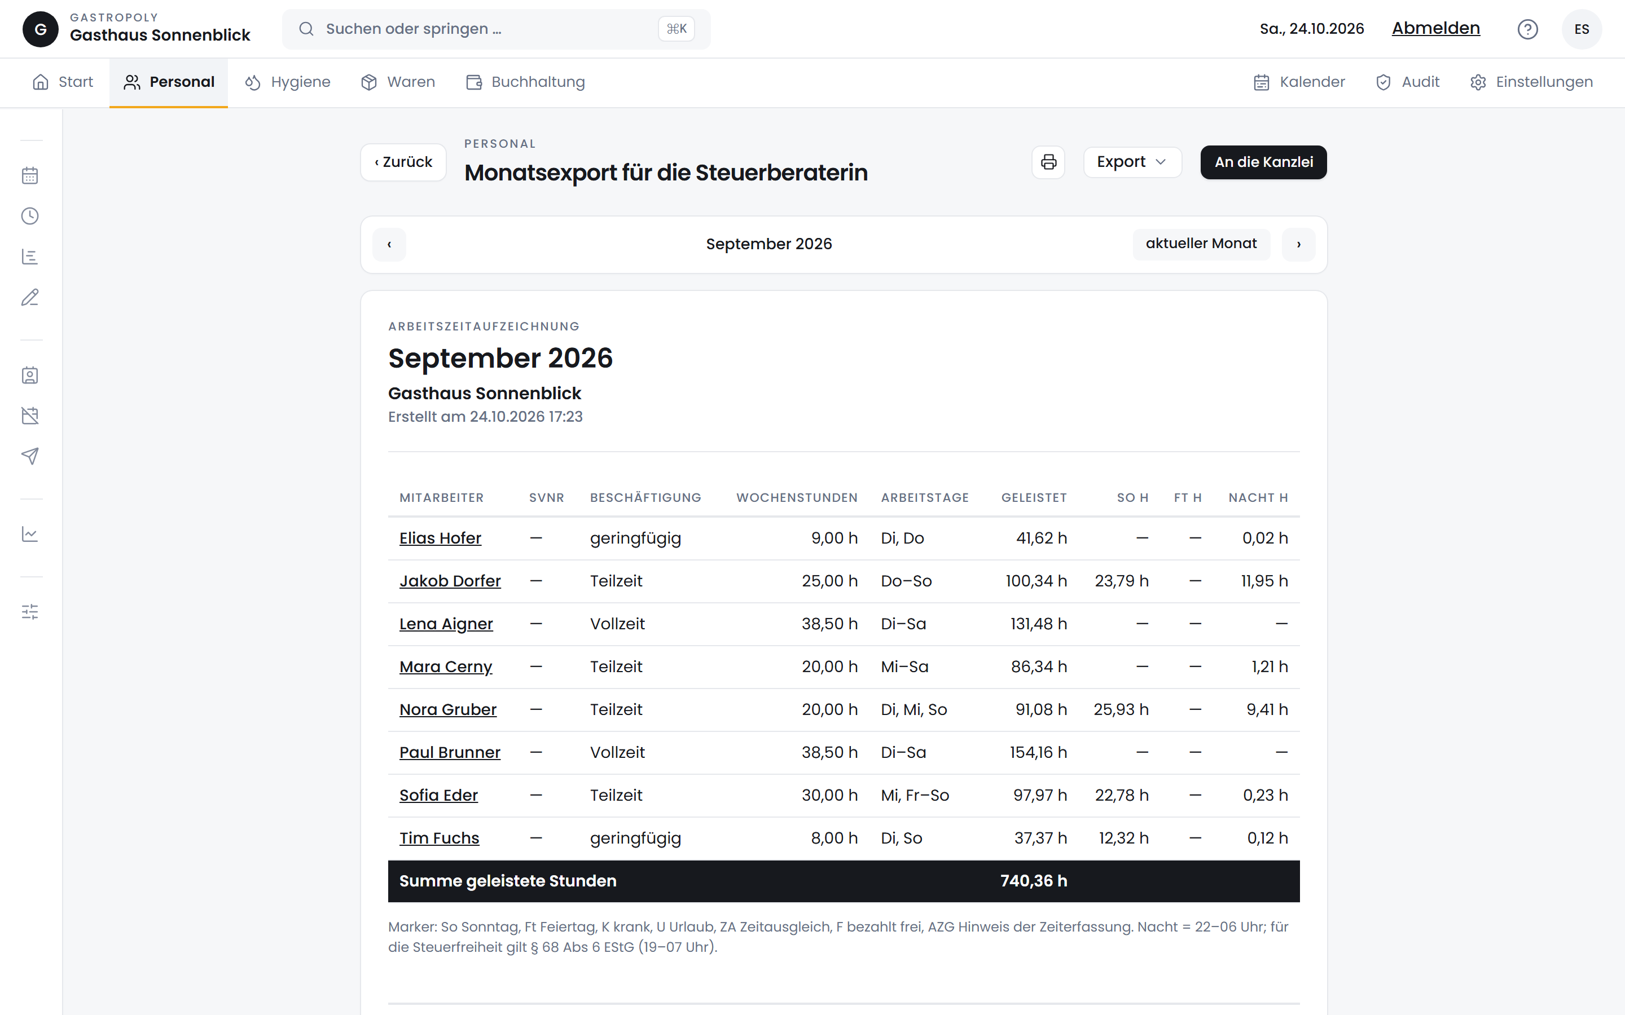Click the Sa., 24.10.2026 date
Viewport: 1625px width, 1015px height.
1311,29
